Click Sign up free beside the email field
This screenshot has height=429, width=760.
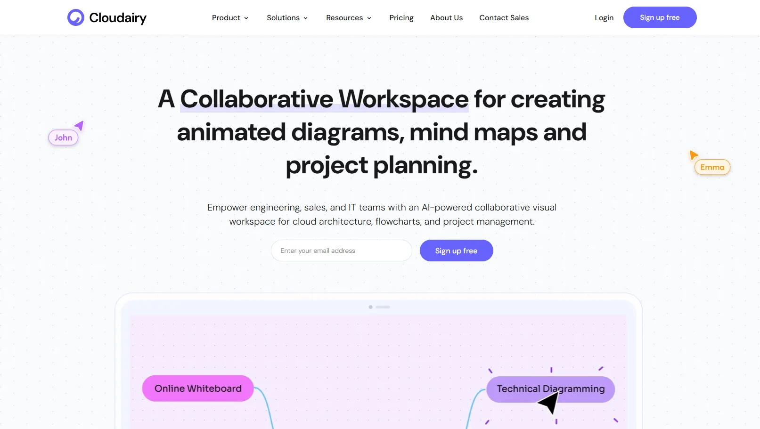coord(456,250)
